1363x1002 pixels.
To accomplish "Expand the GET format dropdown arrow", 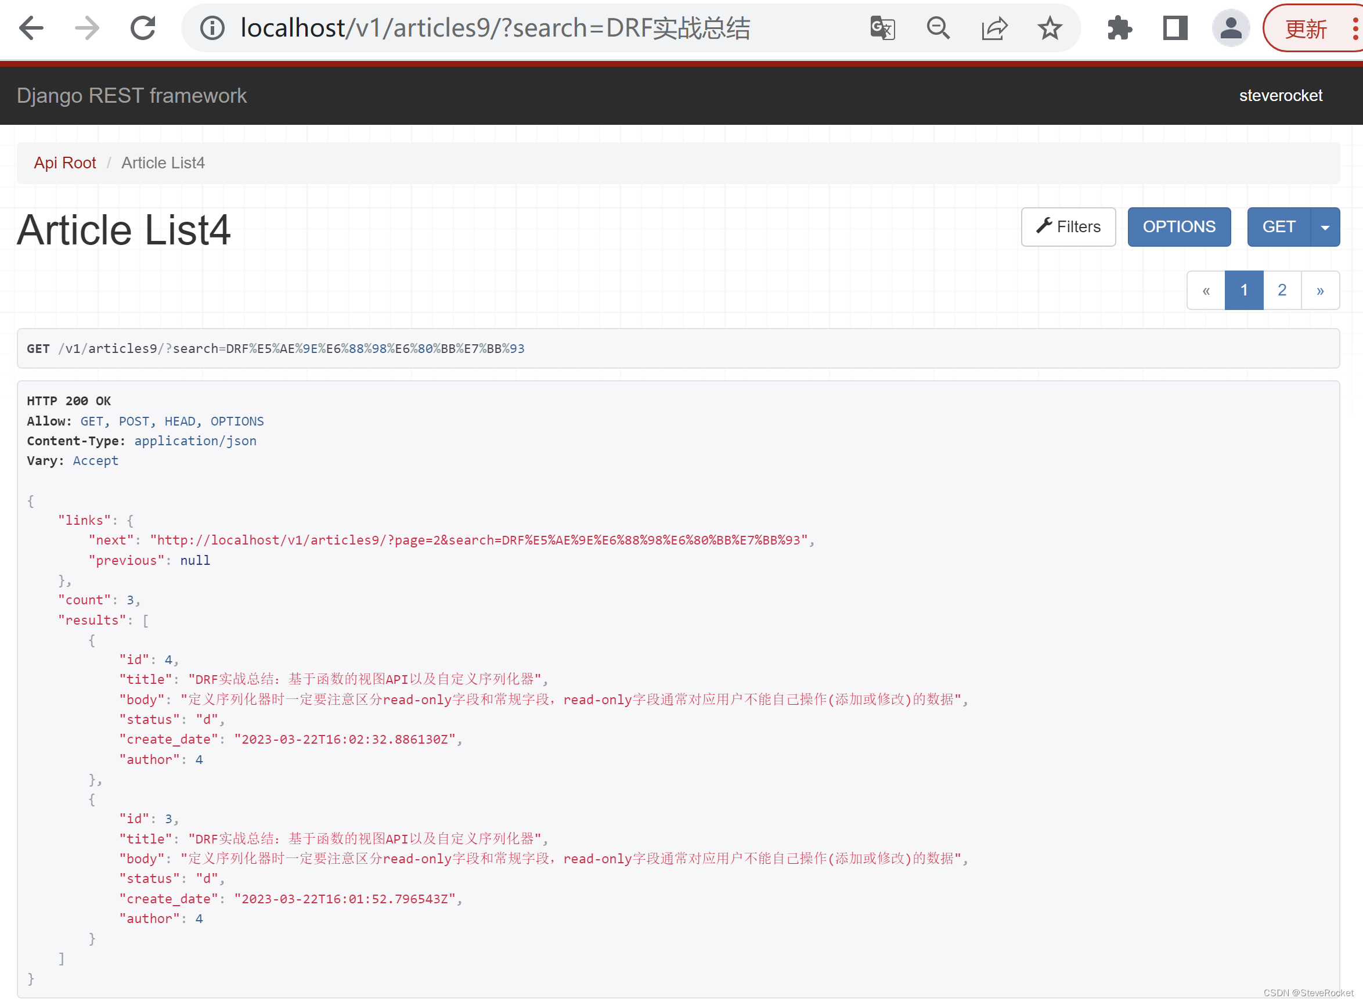I will click(1325, 227).
